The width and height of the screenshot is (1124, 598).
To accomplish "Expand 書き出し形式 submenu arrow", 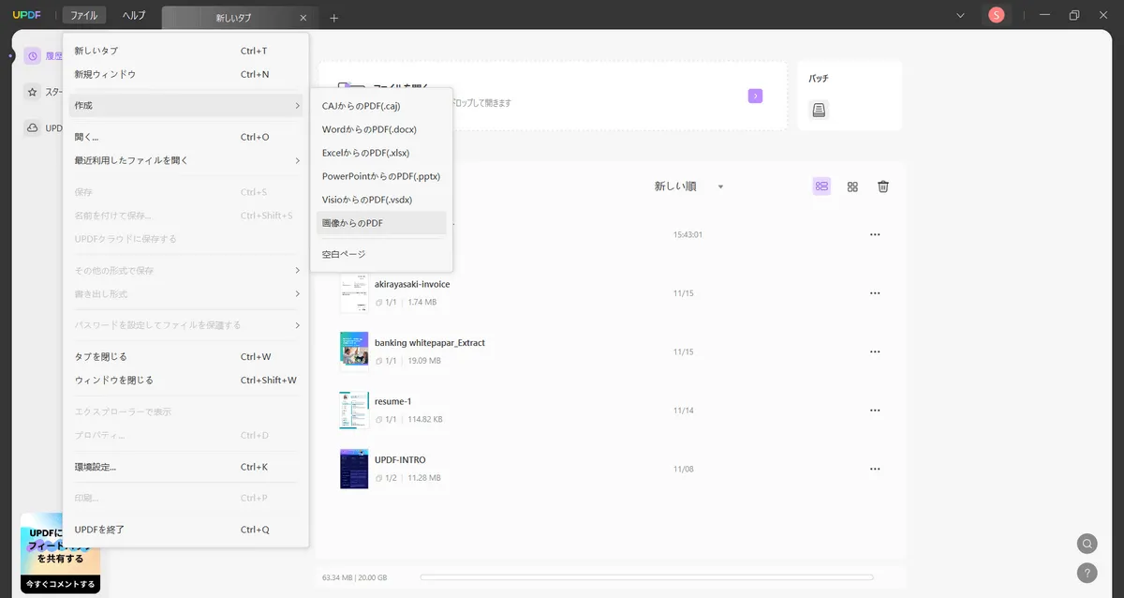I will click(298, 294).
